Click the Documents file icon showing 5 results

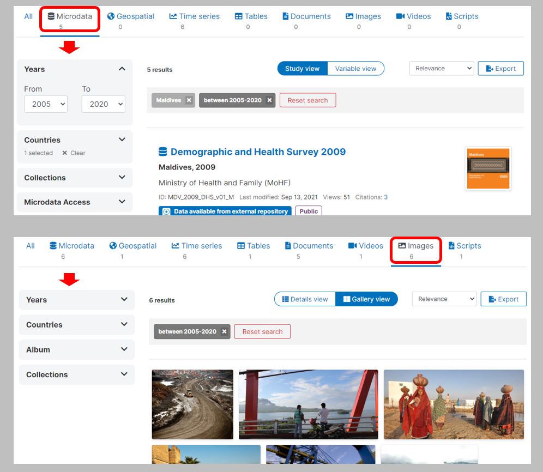288,246
